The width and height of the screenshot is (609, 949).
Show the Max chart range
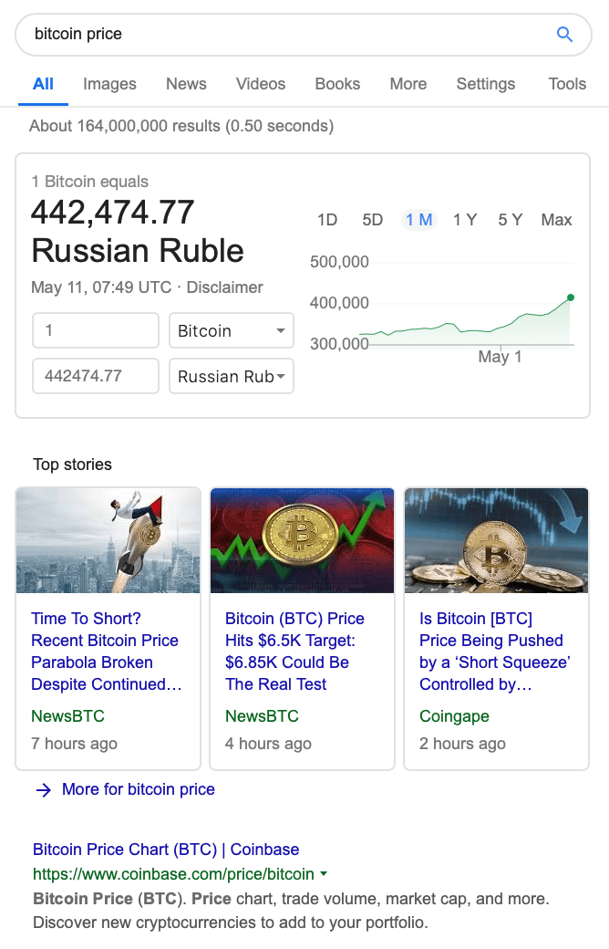pyautogui.click(x=556, y=220)
